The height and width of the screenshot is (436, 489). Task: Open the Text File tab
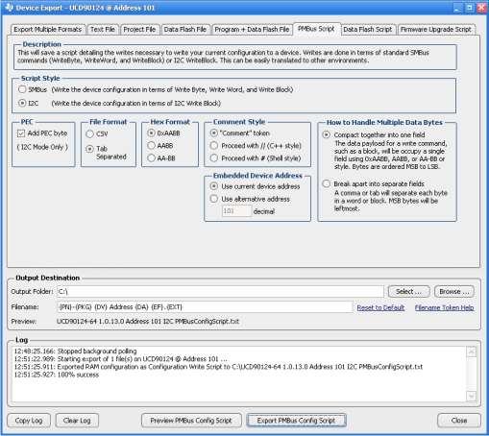coord(103,30)
